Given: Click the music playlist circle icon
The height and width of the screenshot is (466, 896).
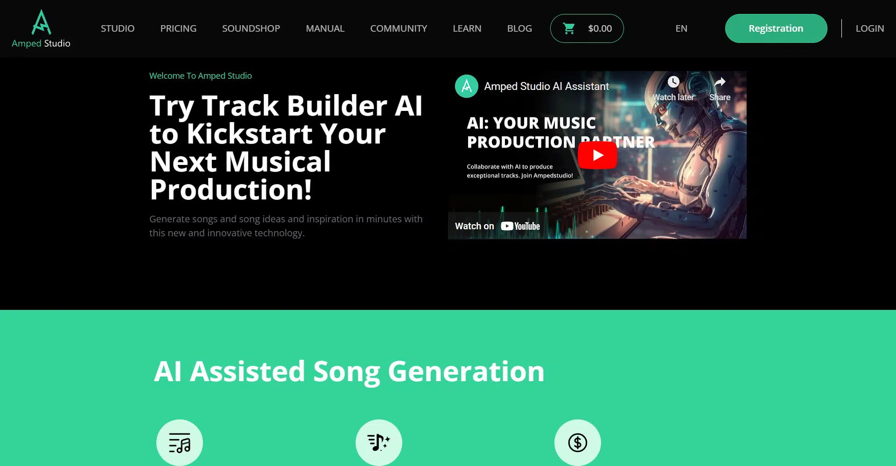Looking at the screenshot, I should [180, 442].
